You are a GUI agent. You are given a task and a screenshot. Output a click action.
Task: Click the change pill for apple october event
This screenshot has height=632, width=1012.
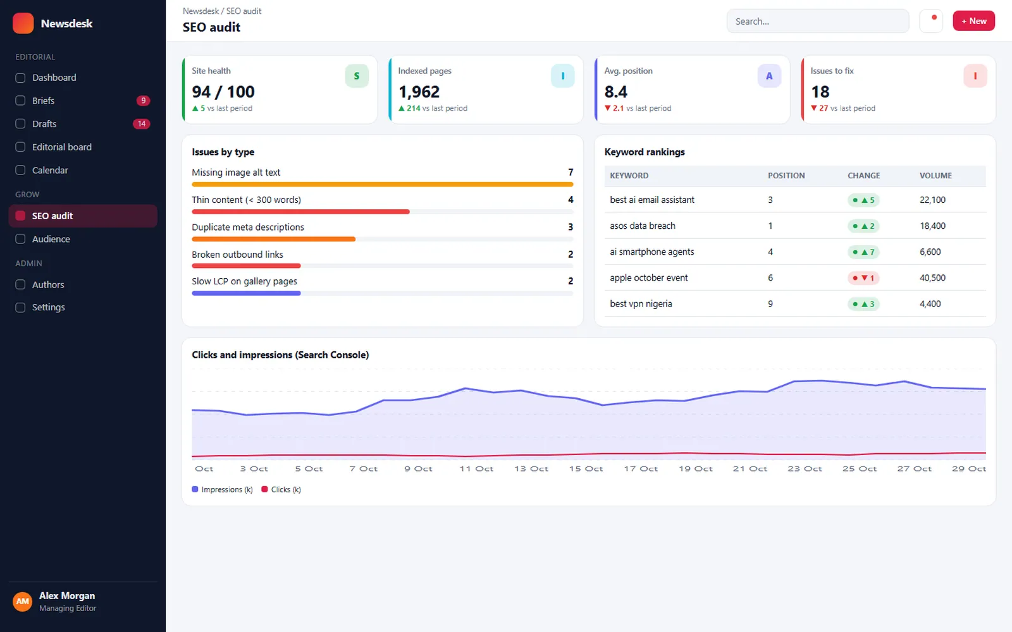click(x=863, y=278)
